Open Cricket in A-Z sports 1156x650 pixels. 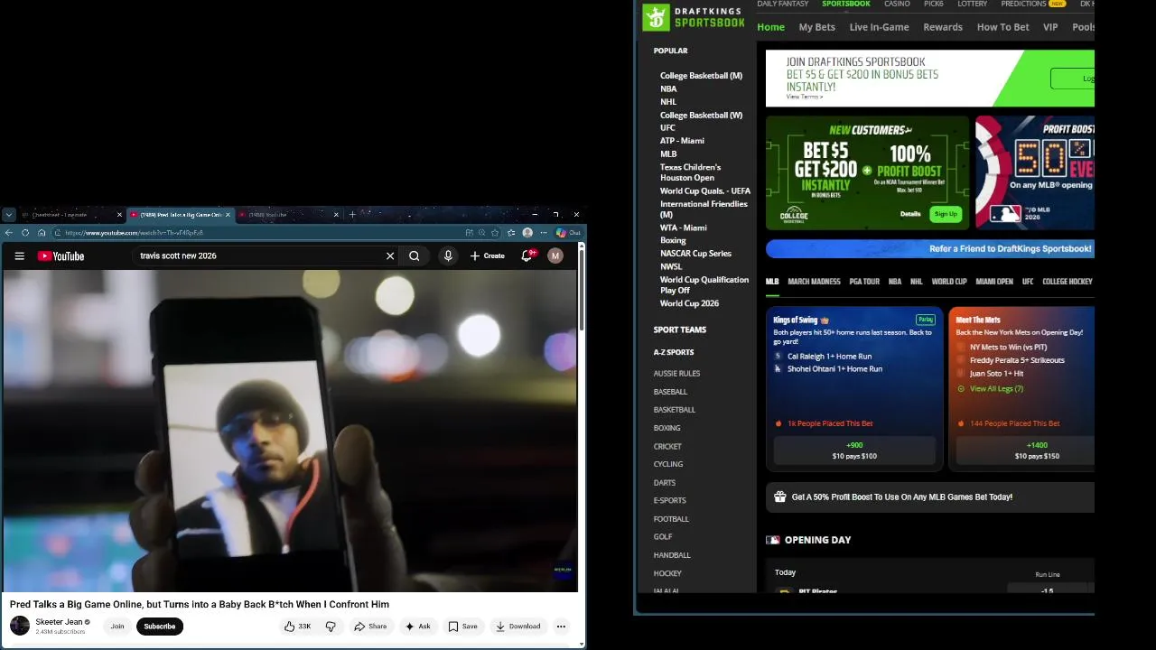(667, 446)
